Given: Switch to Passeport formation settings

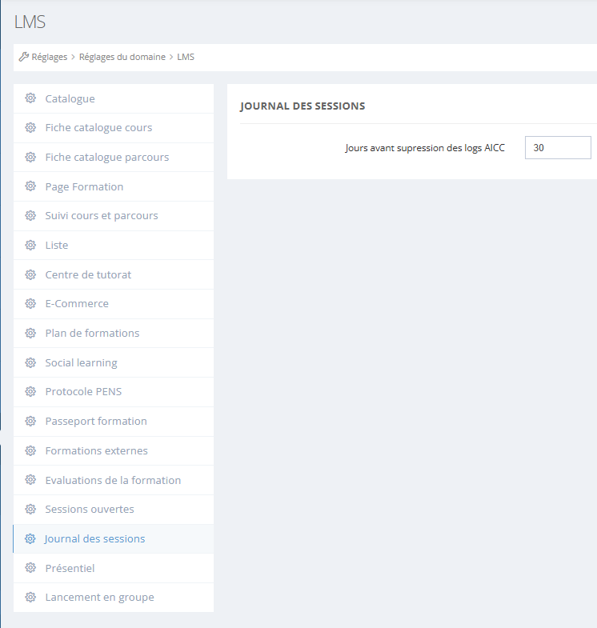Looking at the screenshot, I should (x=96, y=421).
